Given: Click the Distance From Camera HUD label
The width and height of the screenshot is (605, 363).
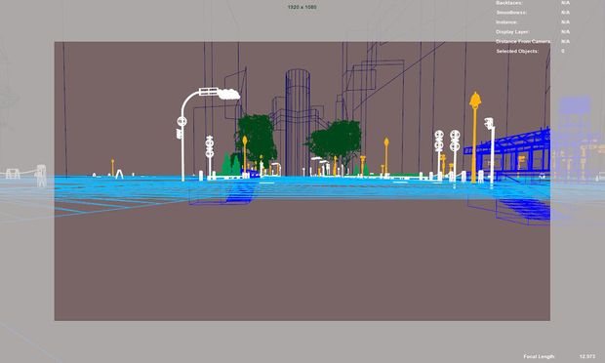Looking at the screenshot, I should coord(523,41).
